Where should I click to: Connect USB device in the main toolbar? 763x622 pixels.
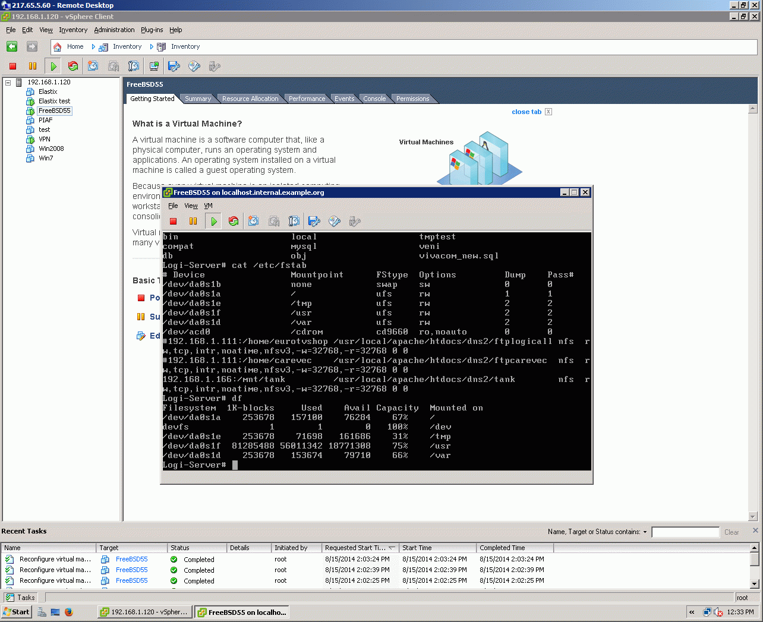coord(215,67)
